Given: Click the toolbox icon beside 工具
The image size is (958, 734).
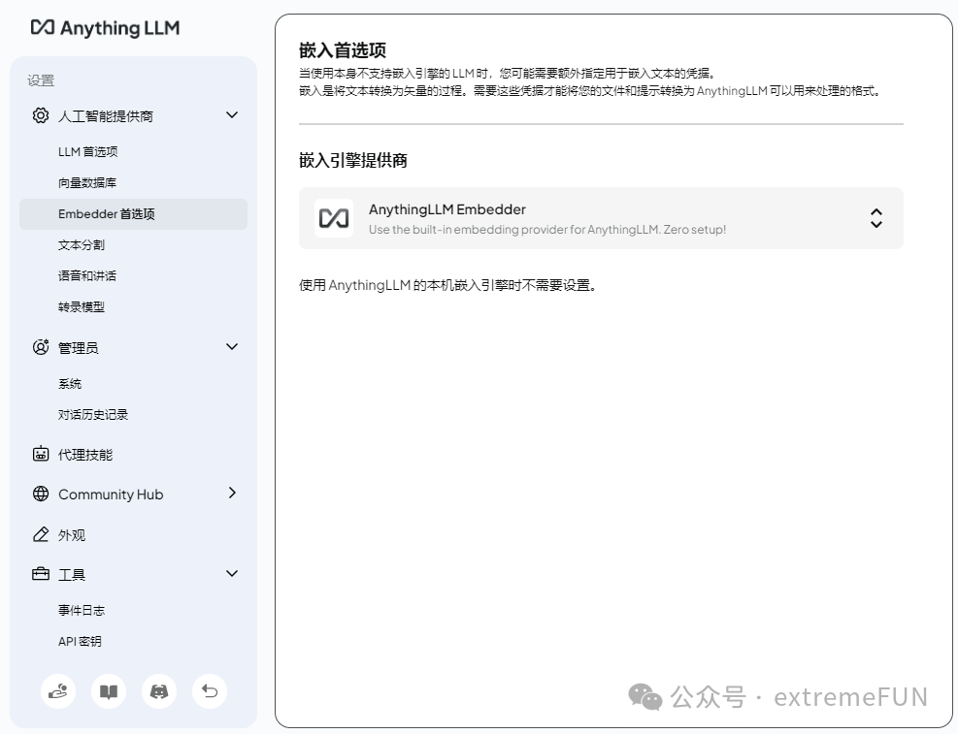Looking at the screenshot, I should (x=41, y=574).
